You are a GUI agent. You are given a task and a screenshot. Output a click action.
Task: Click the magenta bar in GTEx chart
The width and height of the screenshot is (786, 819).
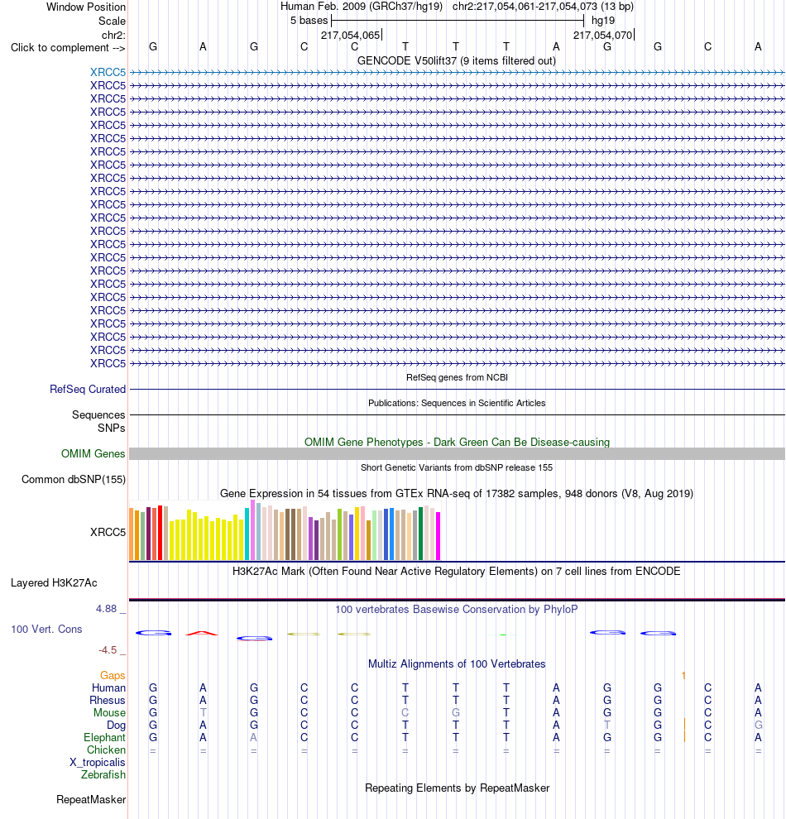click(439, 536)
